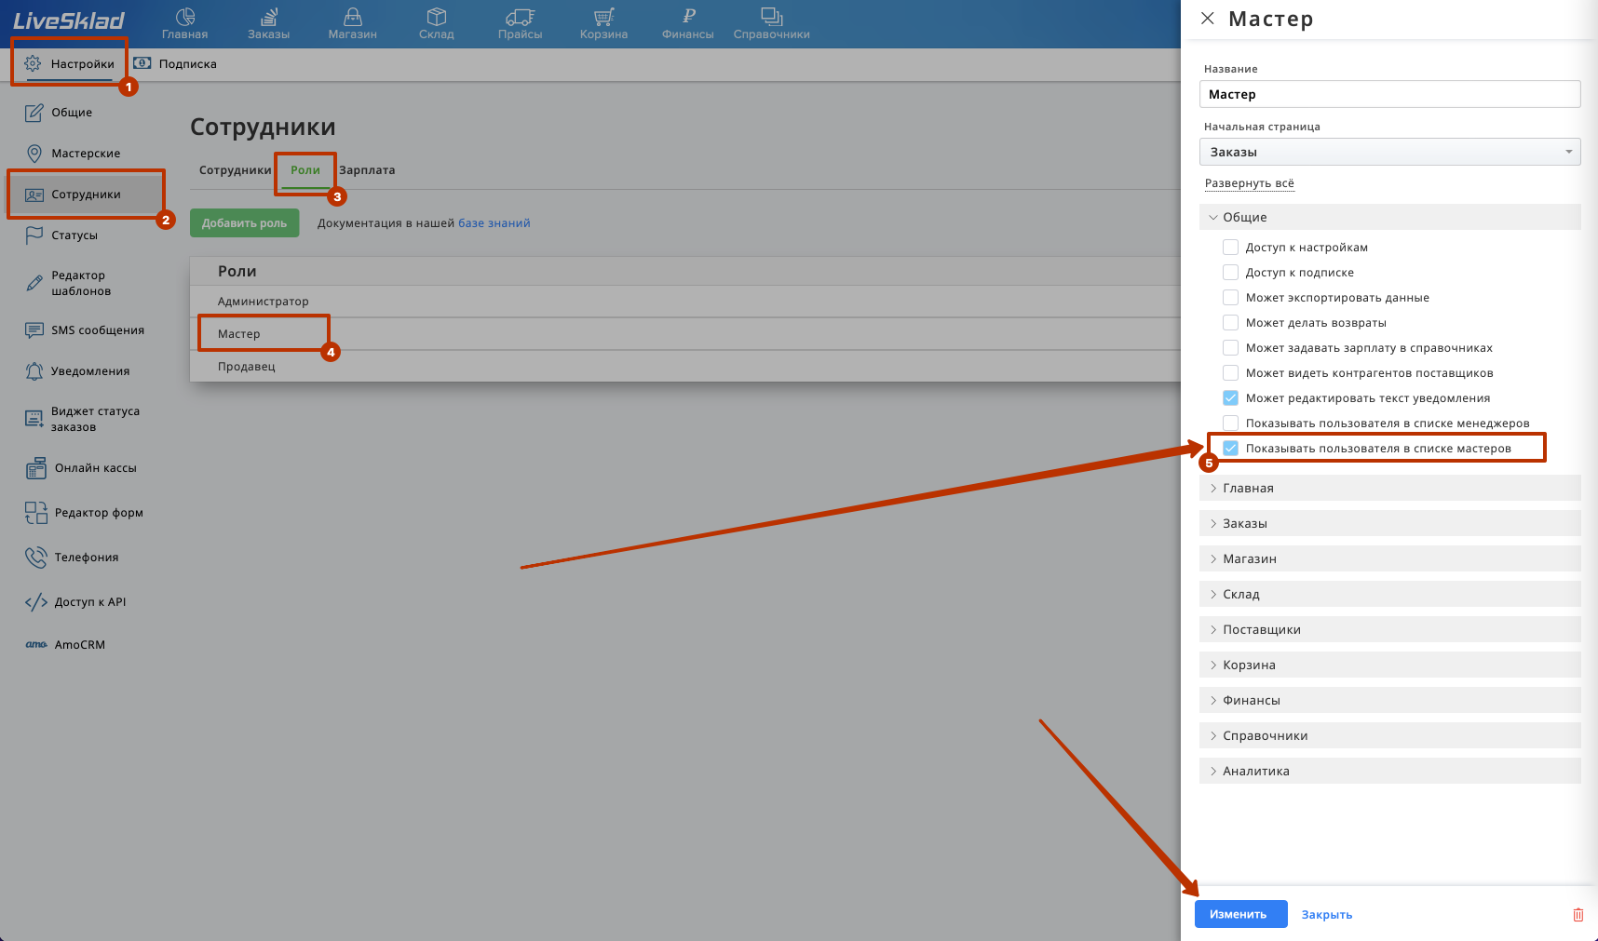Click Развернуть всё link
Image resolution: width=1598 pixels, height=941 pixels.
(1249, 183)
